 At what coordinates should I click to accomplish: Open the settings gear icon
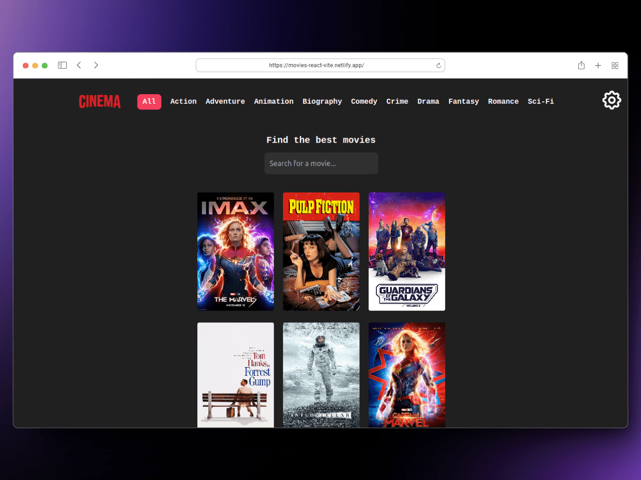[612, 100]
